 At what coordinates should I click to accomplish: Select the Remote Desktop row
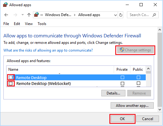[76, 78]
